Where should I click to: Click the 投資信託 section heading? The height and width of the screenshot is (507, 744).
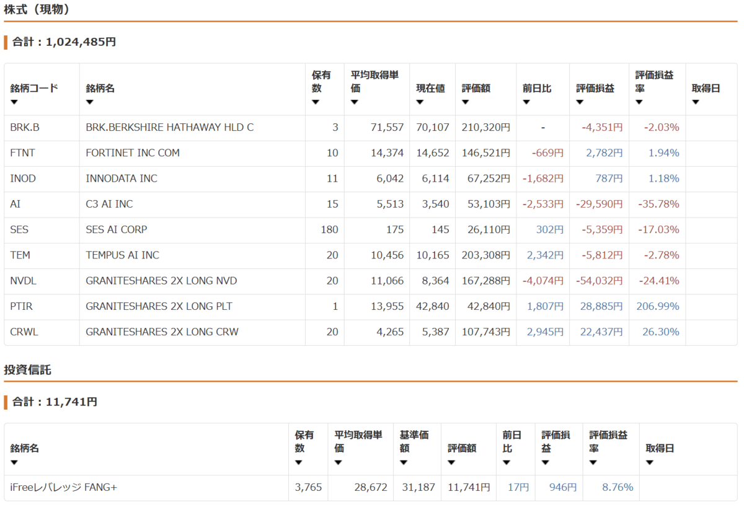[x=27, y=370]
